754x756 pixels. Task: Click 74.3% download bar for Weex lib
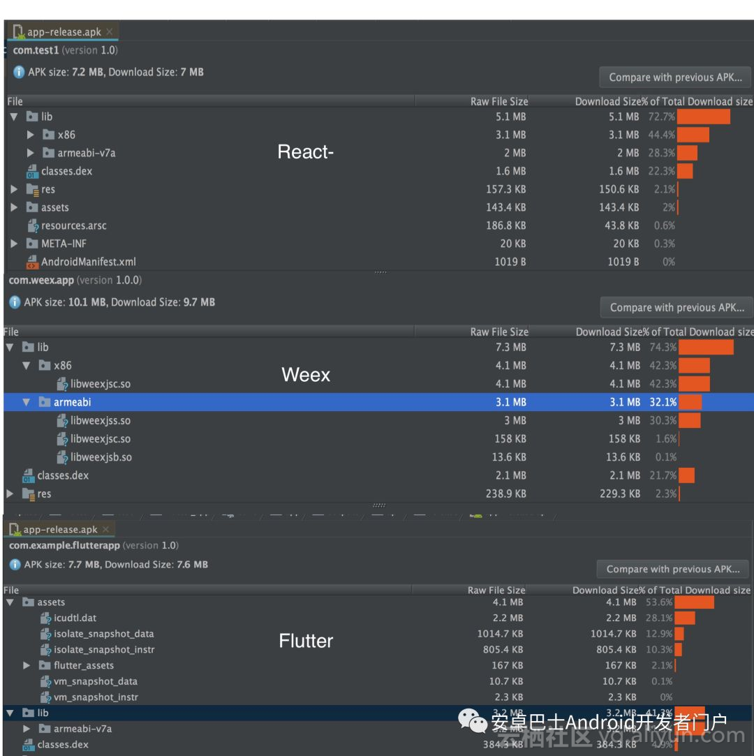(x=707, y=347)
